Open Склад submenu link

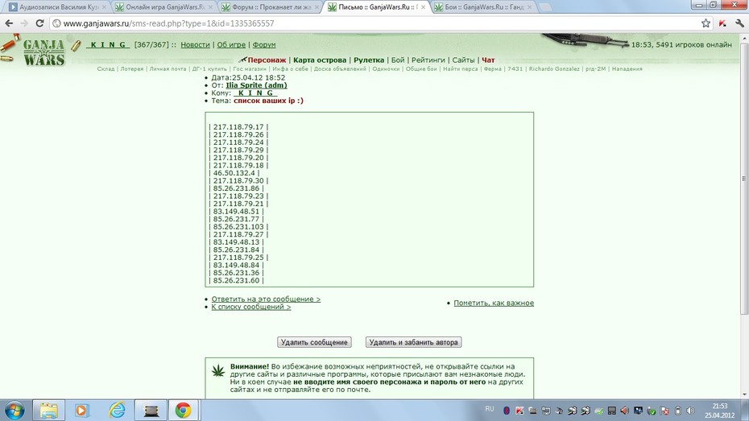click(x=106, y=68)
